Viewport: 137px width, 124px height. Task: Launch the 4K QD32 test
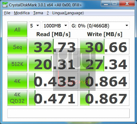(17, 98)
